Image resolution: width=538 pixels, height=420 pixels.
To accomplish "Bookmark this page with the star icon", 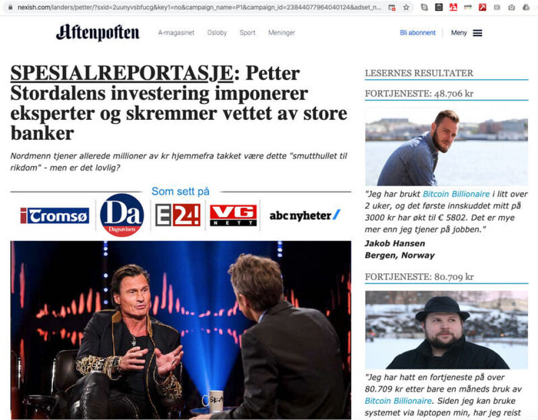I will point(406,7).
